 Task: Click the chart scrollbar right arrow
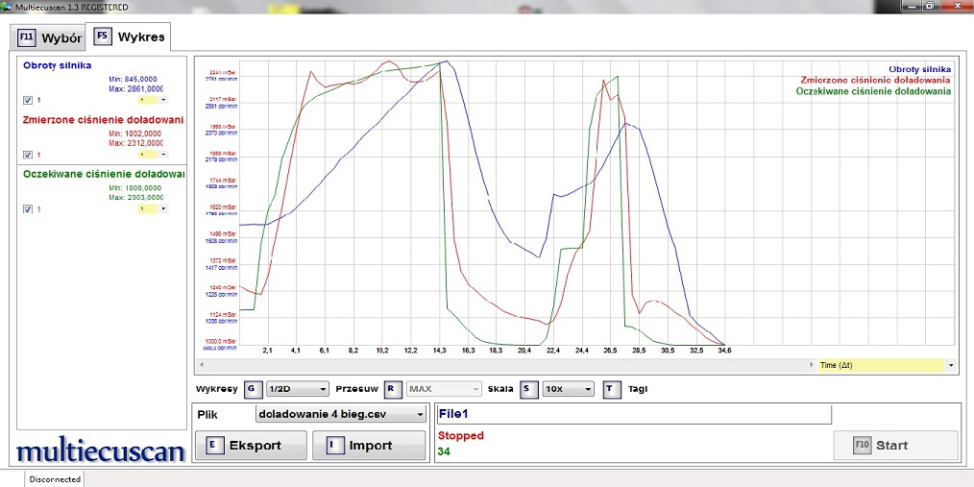(x=812, y=365)
